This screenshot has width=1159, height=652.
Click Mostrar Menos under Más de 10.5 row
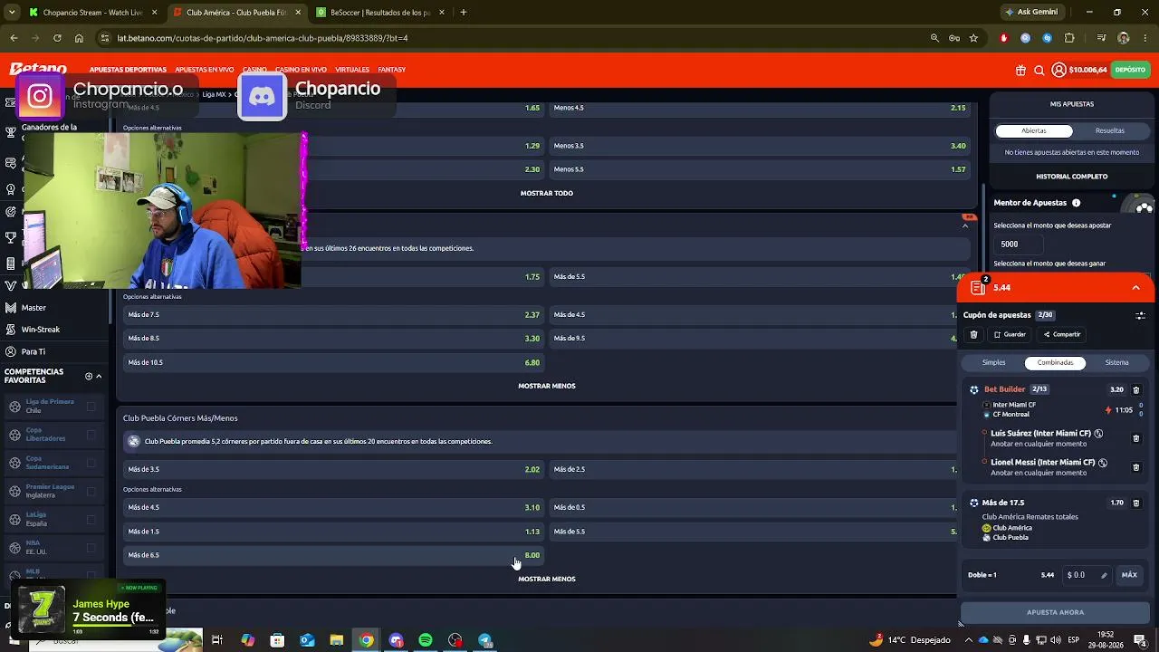coord(547,386)
